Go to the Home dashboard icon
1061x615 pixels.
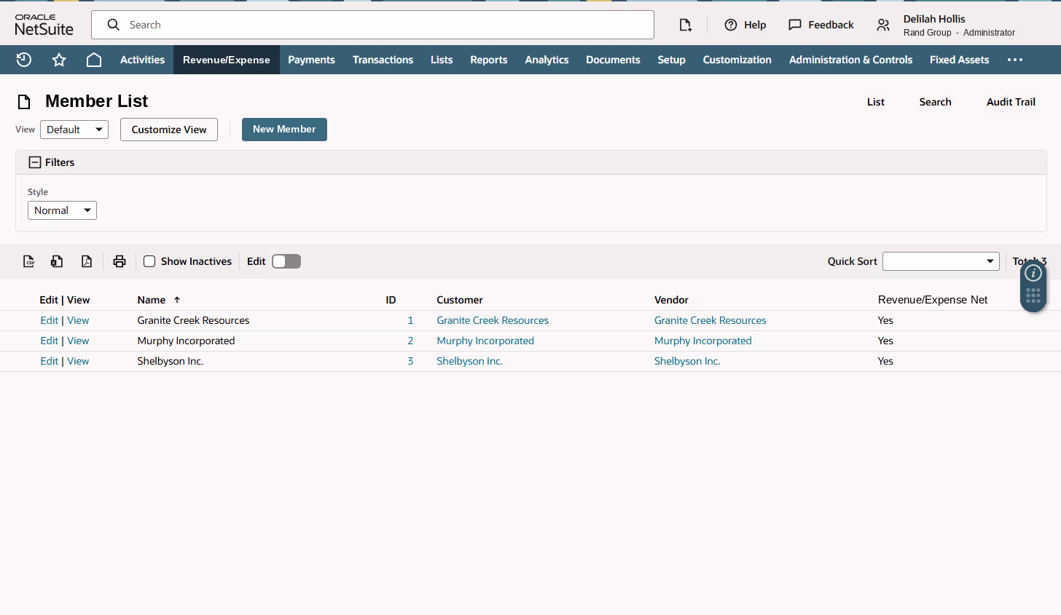[x=94, y=60]
